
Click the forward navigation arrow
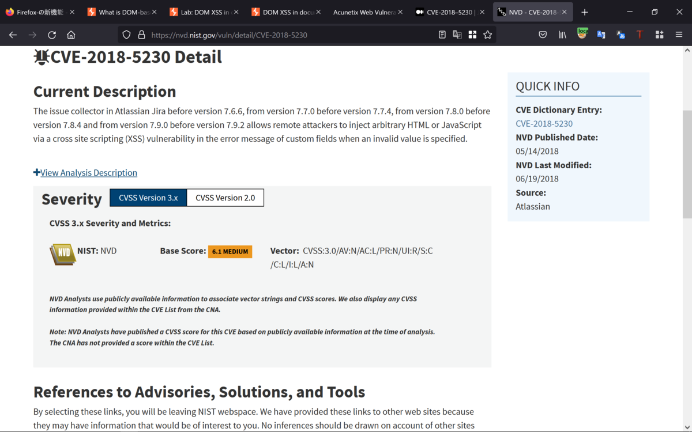32,35
